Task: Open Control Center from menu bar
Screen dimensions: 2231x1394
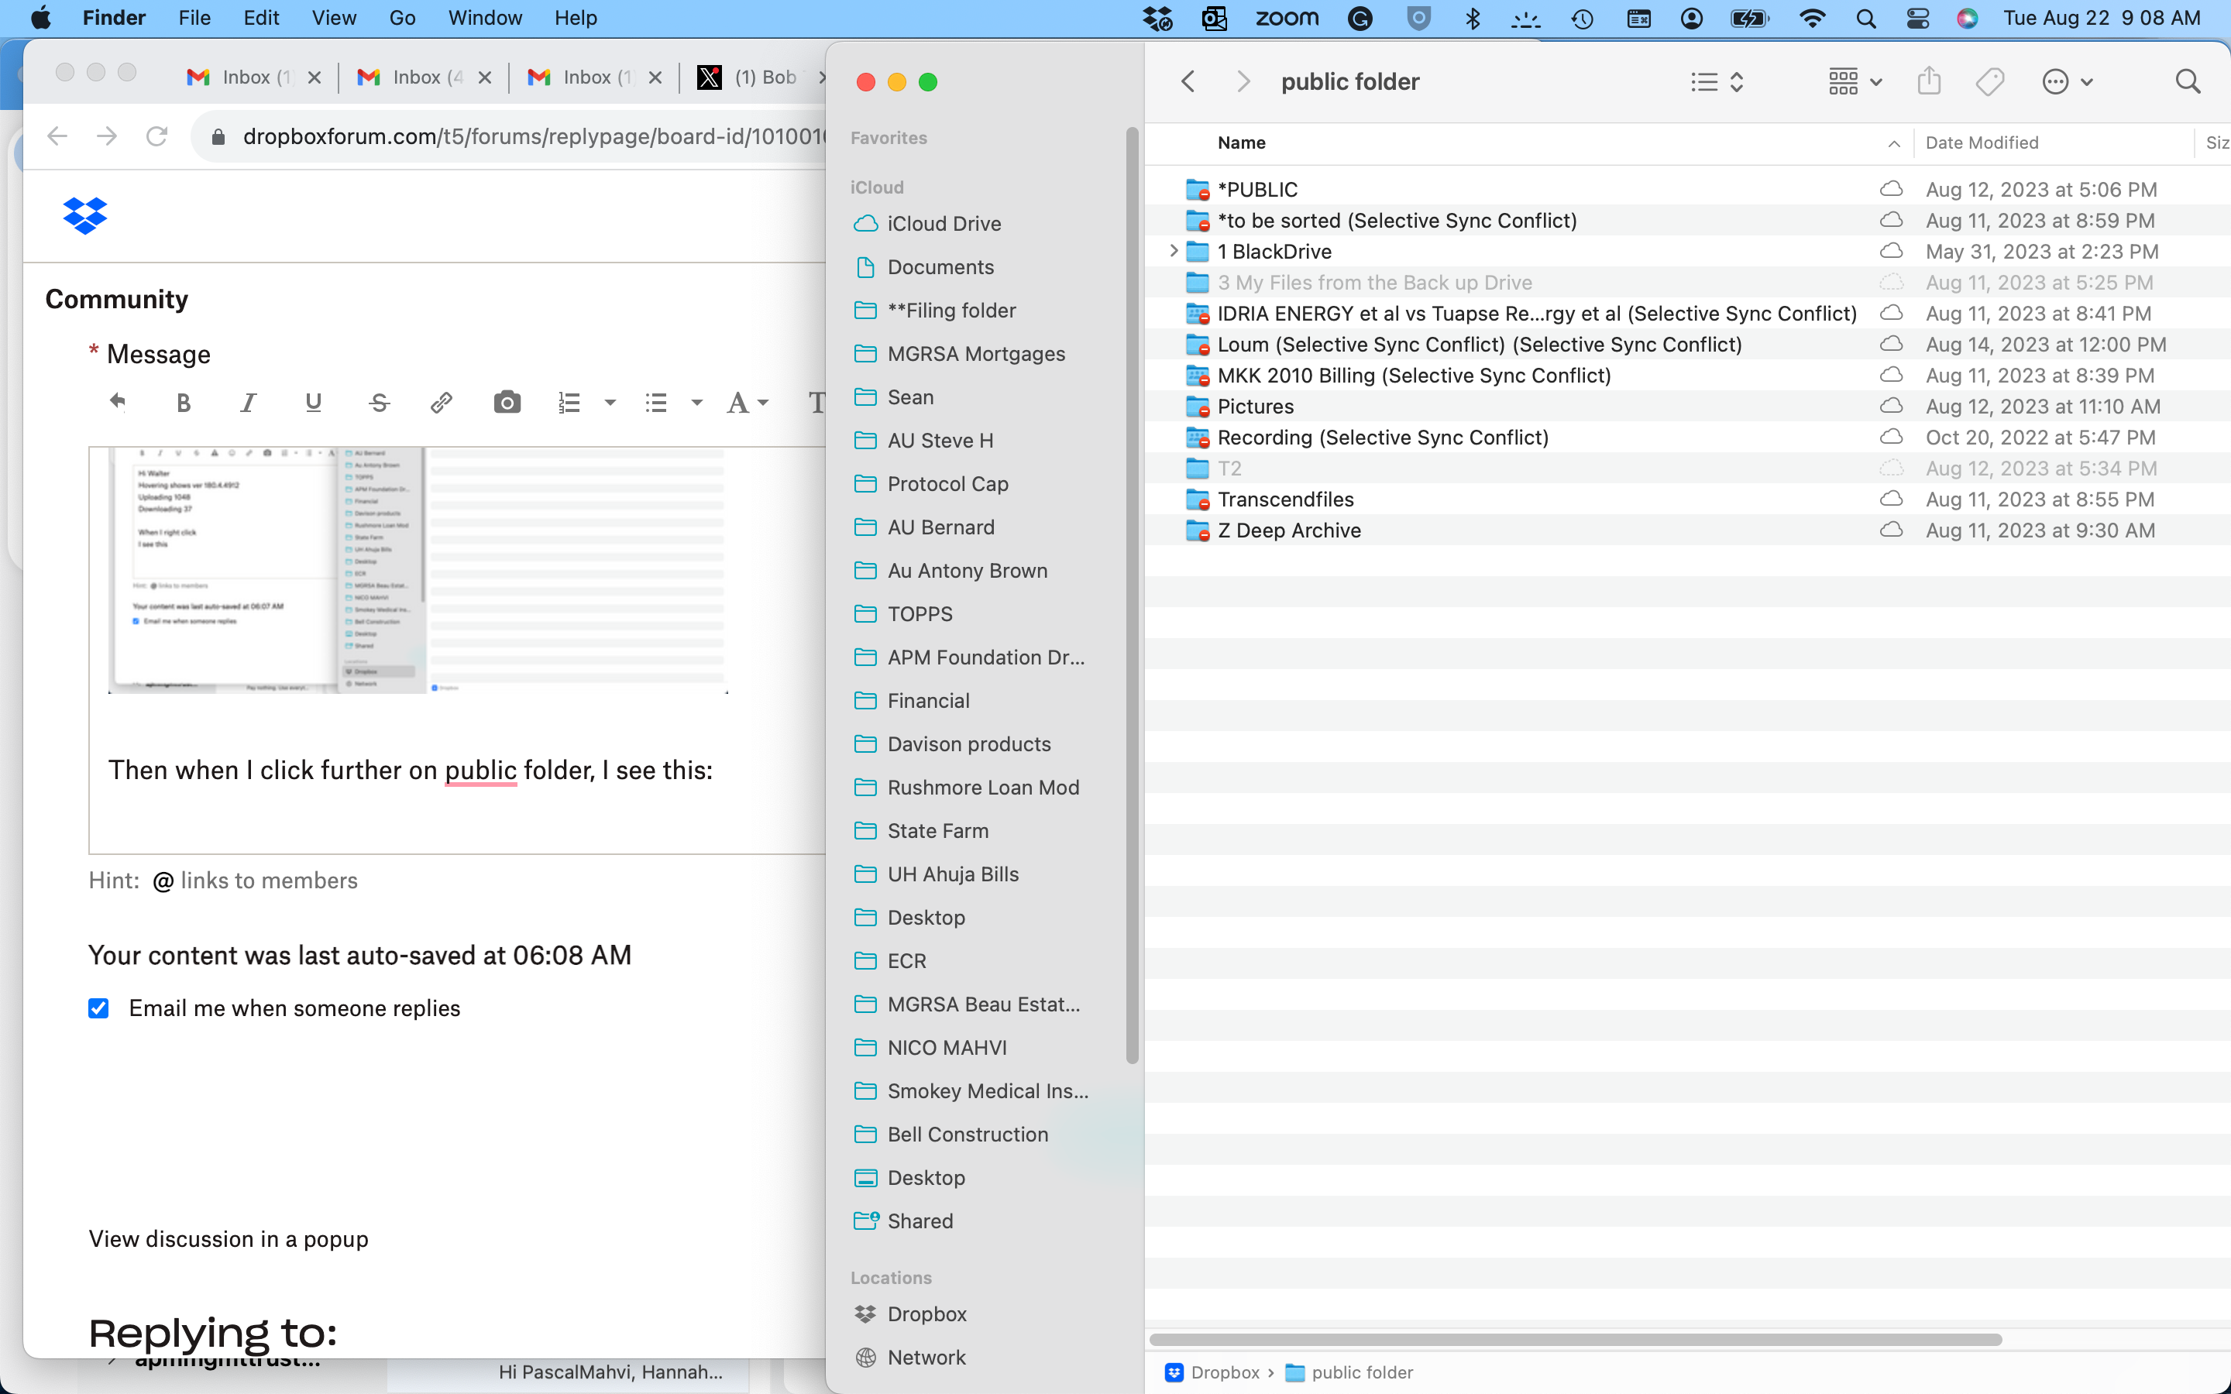Action: pyautogui.click(x=1917, y=19)
